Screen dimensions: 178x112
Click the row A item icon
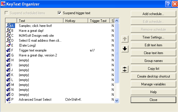click(8, 26)
